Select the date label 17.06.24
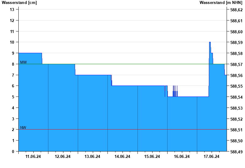 pyautogui.click(x=211, y=156)
